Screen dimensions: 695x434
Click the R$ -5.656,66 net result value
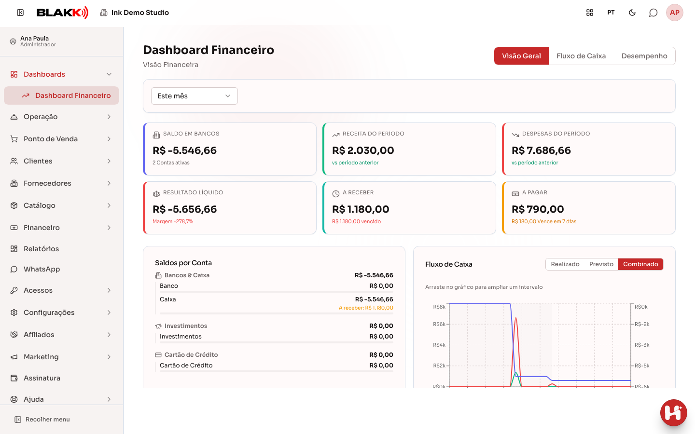185,209
